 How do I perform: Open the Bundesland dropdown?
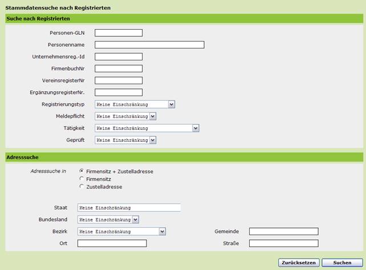(108, 219)
